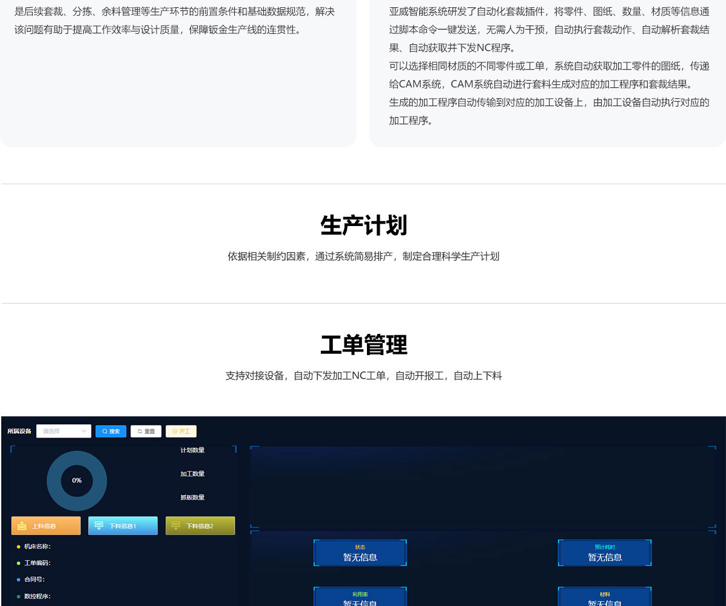Click the 0% donut progress chart

[x=77, y=481]
